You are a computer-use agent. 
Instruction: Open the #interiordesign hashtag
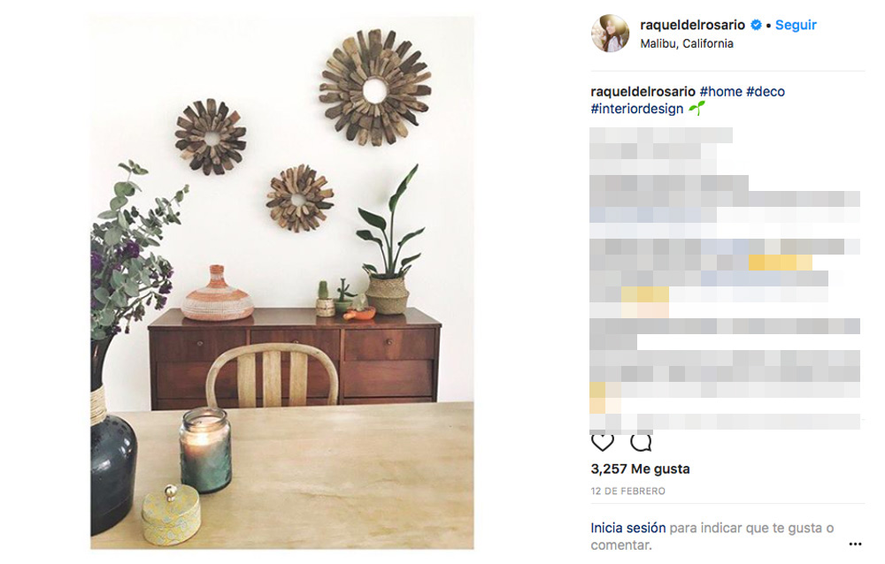pos(636,108)
